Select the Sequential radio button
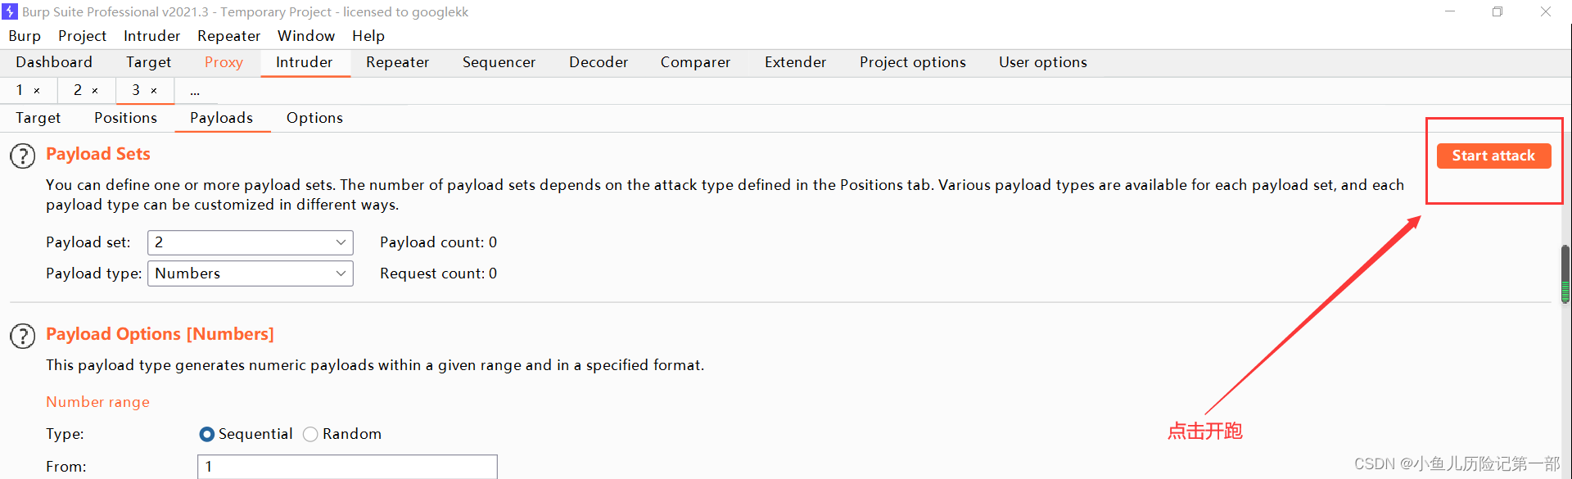The image size is (1572, 479). pyautogui.click(x=207, y=434)
